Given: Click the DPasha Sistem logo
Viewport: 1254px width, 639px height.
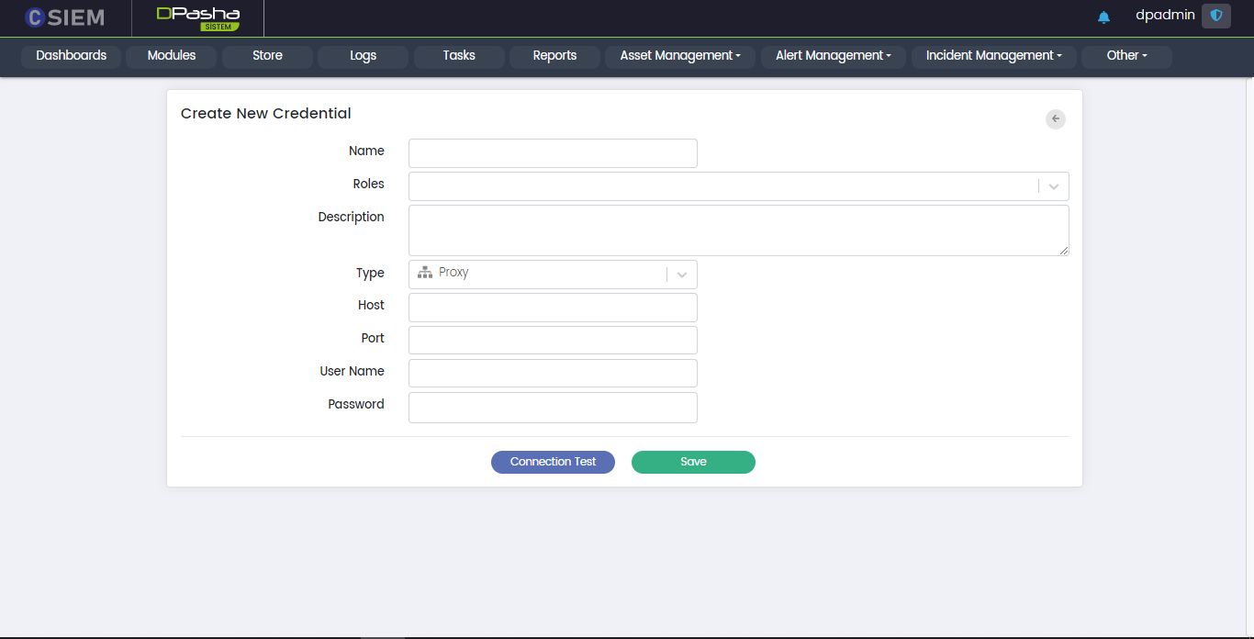Looking at the screenshot, I should pos(197,17).
